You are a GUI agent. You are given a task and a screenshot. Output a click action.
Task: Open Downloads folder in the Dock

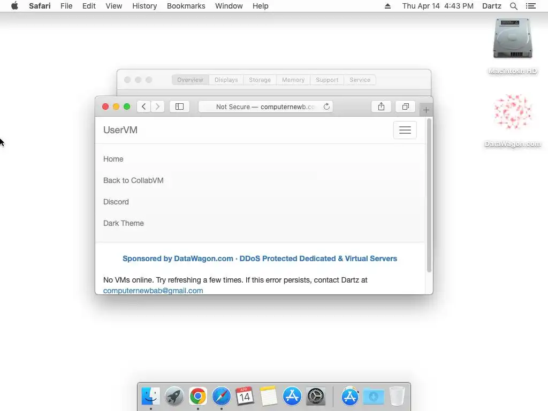pos(374,397)
